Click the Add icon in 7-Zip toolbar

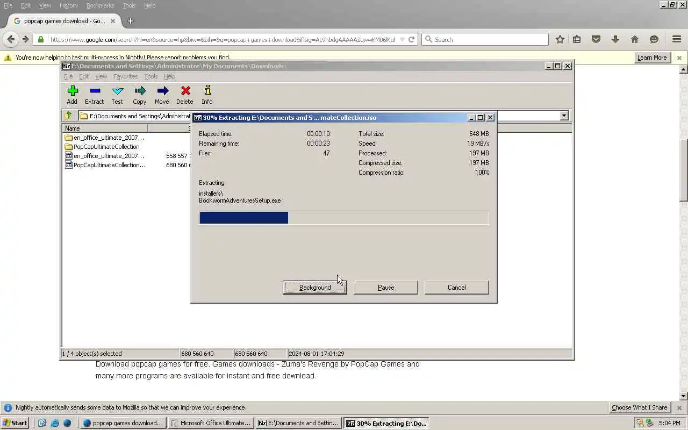[x=72, y=95]
